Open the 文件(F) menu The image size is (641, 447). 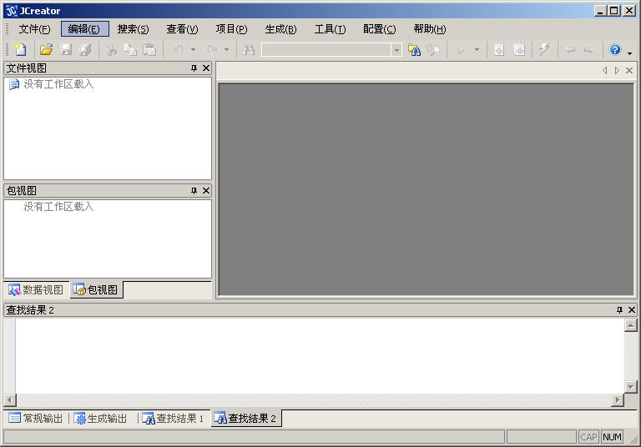tap(34, 29)
